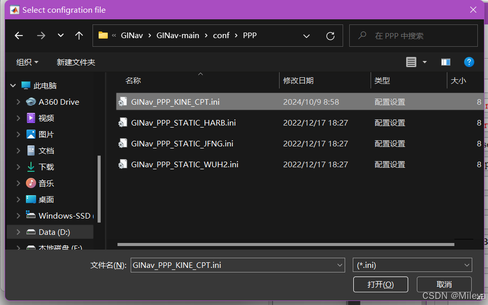
Task: Click the 图片 folder icon
Action: point(31,134)
